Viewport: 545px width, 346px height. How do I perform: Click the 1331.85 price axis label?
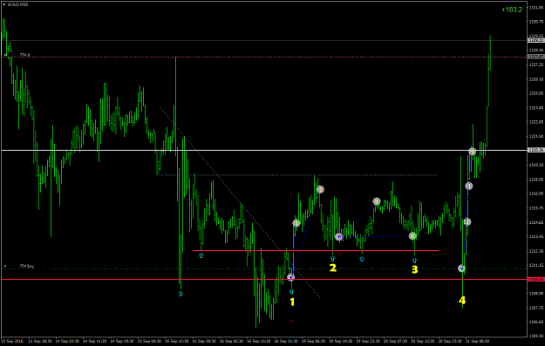pos(536,7)
